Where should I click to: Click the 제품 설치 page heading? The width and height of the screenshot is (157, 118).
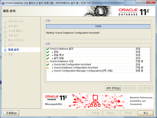(x=9, y=11)
